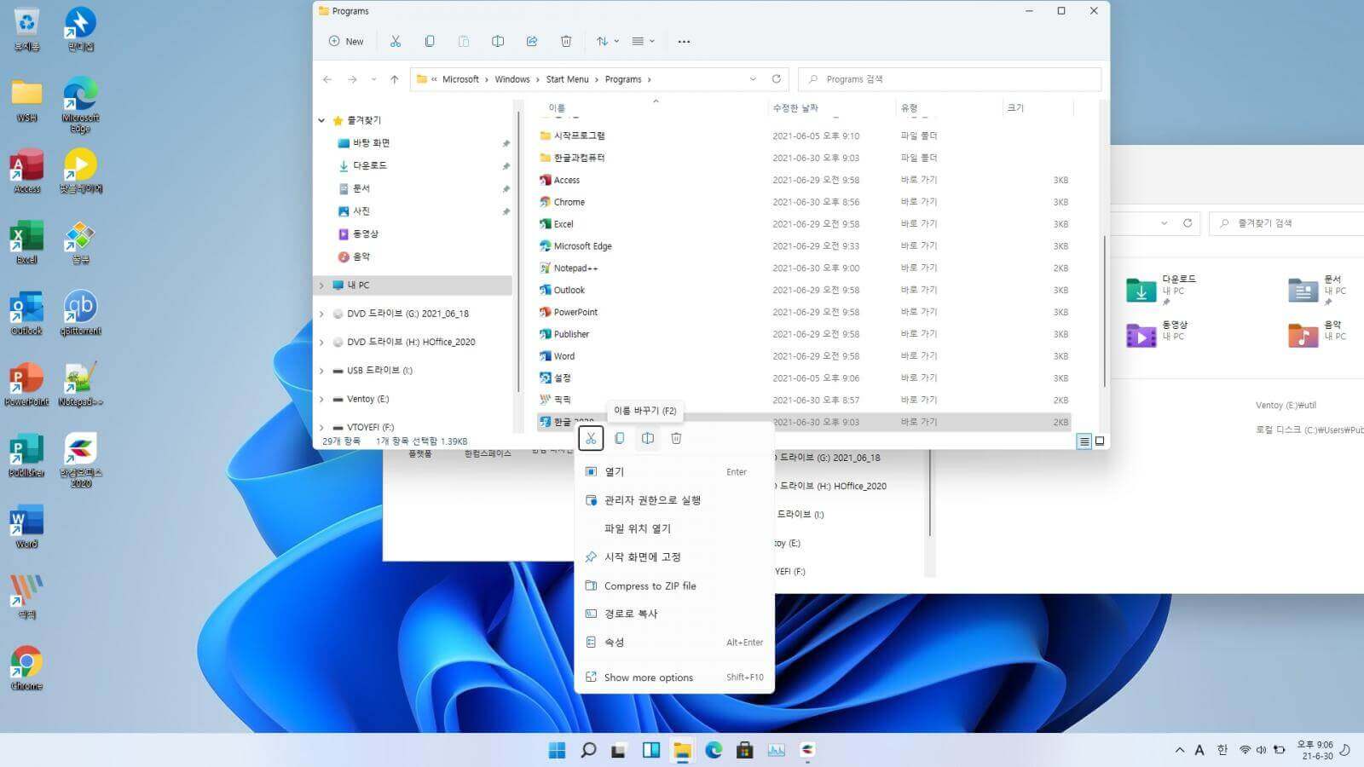Select the Notepad++ shortcut row

[804, 268]
